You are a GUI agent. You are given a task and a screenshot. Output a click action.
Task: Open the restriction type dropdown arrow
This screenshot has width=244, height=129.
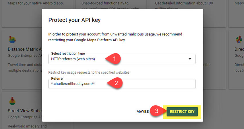pyautogui.click(x=189, y=59)
